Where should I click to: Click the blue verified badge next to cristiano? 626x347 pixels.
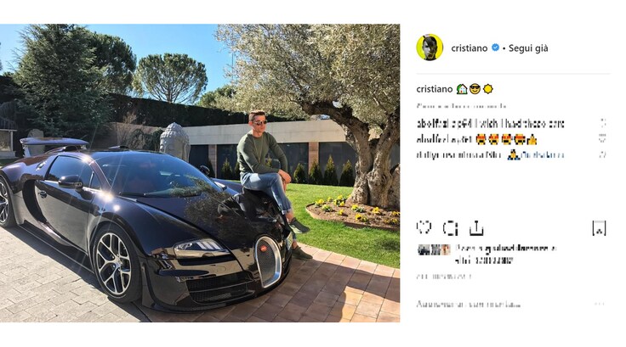495,48
